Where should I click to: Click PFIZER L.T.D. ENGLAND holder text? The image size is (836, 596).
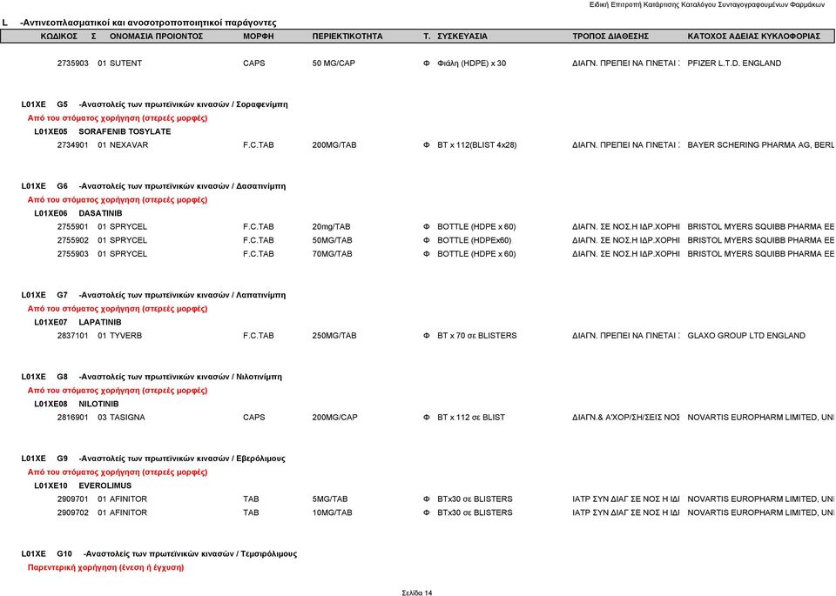(x=734, y=64)
